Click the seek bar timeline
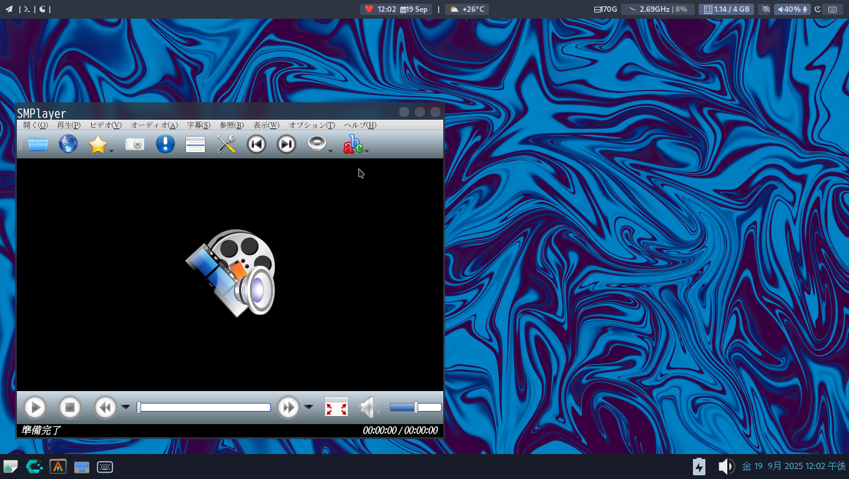Image resolution: width=849 pixels, height=479 pixels. (205, 407)
